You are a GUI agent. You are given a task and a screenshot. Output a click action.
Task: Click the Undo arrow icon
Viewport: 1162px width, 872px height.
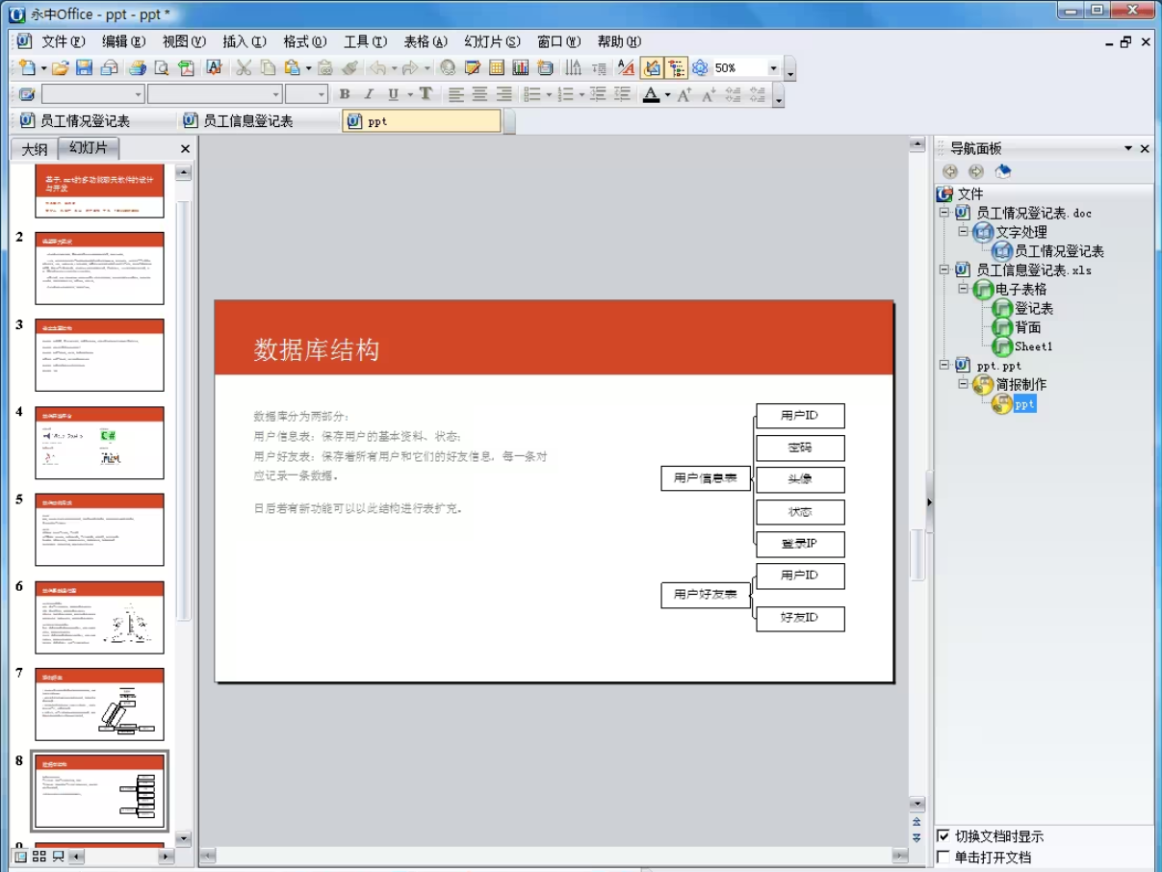click(x=377, y=68)
